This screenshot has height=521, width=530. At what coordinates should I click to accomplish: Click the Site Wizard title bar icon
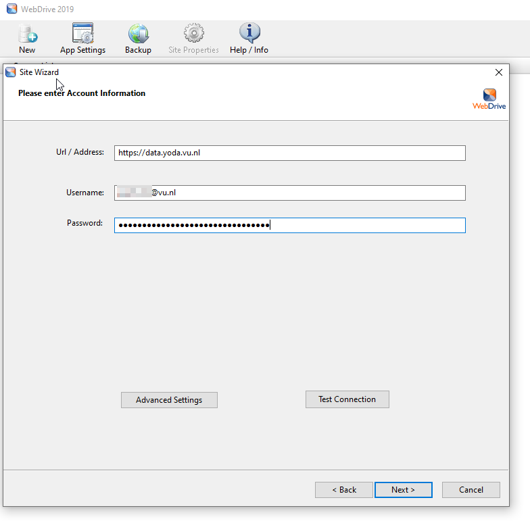coord(10,72)
